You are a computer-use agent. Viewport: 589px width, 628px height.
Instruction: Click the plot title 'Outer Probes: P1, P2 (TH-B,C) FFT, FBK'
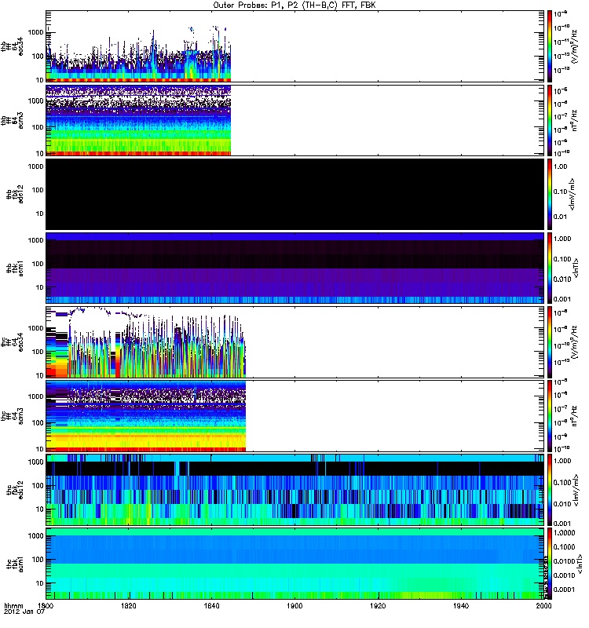(294, 5)
